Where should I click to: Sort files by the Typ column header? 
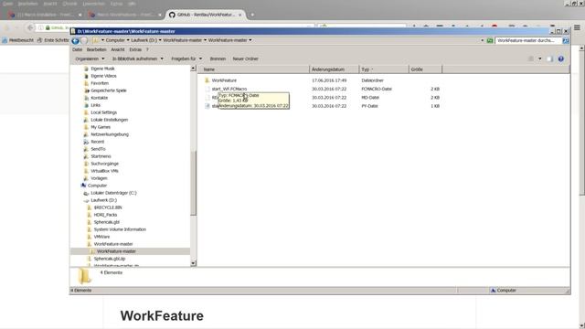point(384,69)
